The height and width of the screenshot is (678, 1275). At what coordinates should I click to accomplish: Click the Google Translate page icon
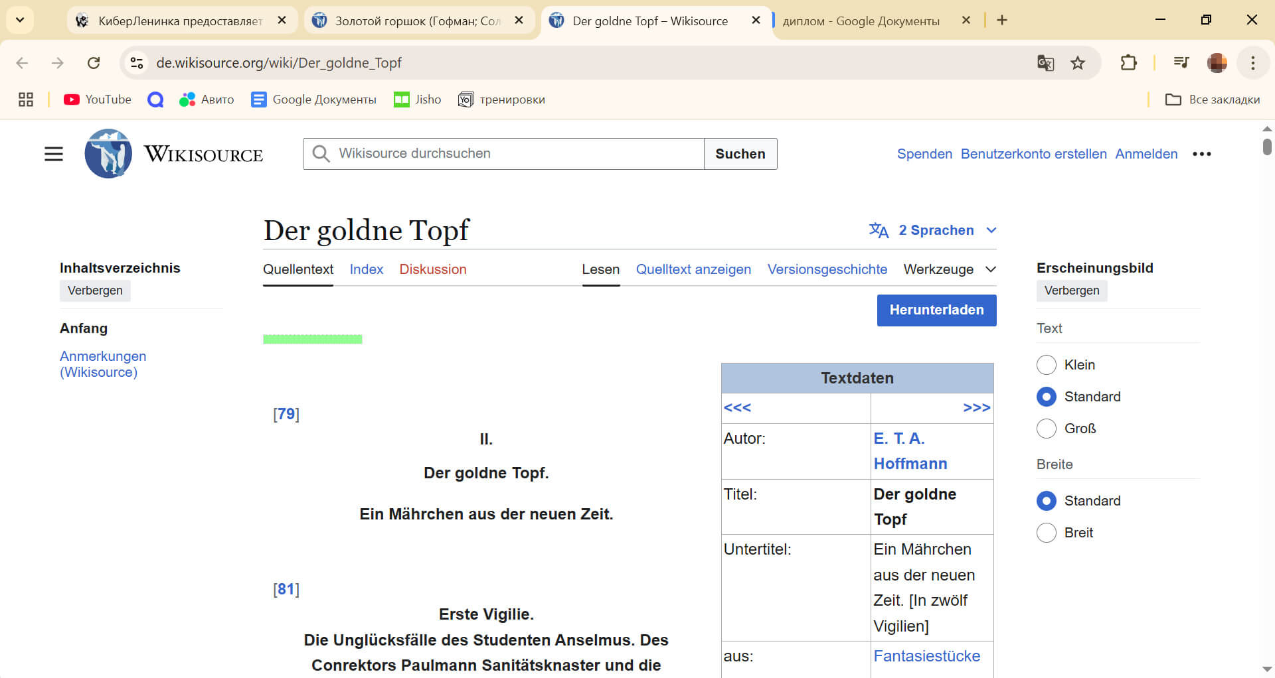pos(1045,63)
